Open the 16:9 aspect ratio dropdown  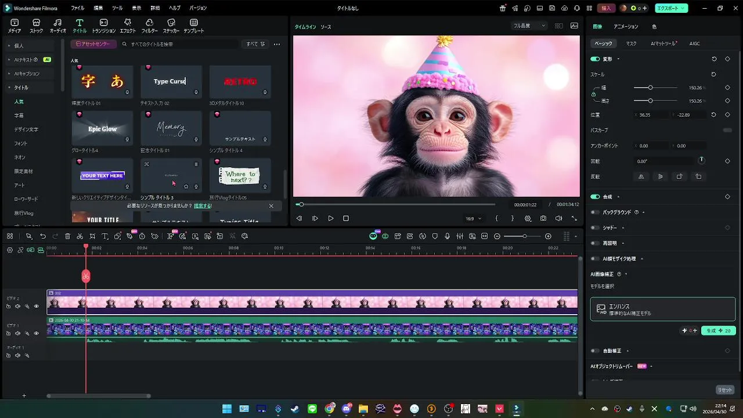474,218
